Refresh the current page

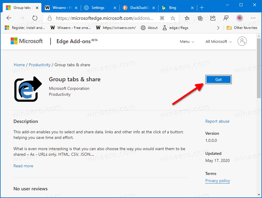35,18
